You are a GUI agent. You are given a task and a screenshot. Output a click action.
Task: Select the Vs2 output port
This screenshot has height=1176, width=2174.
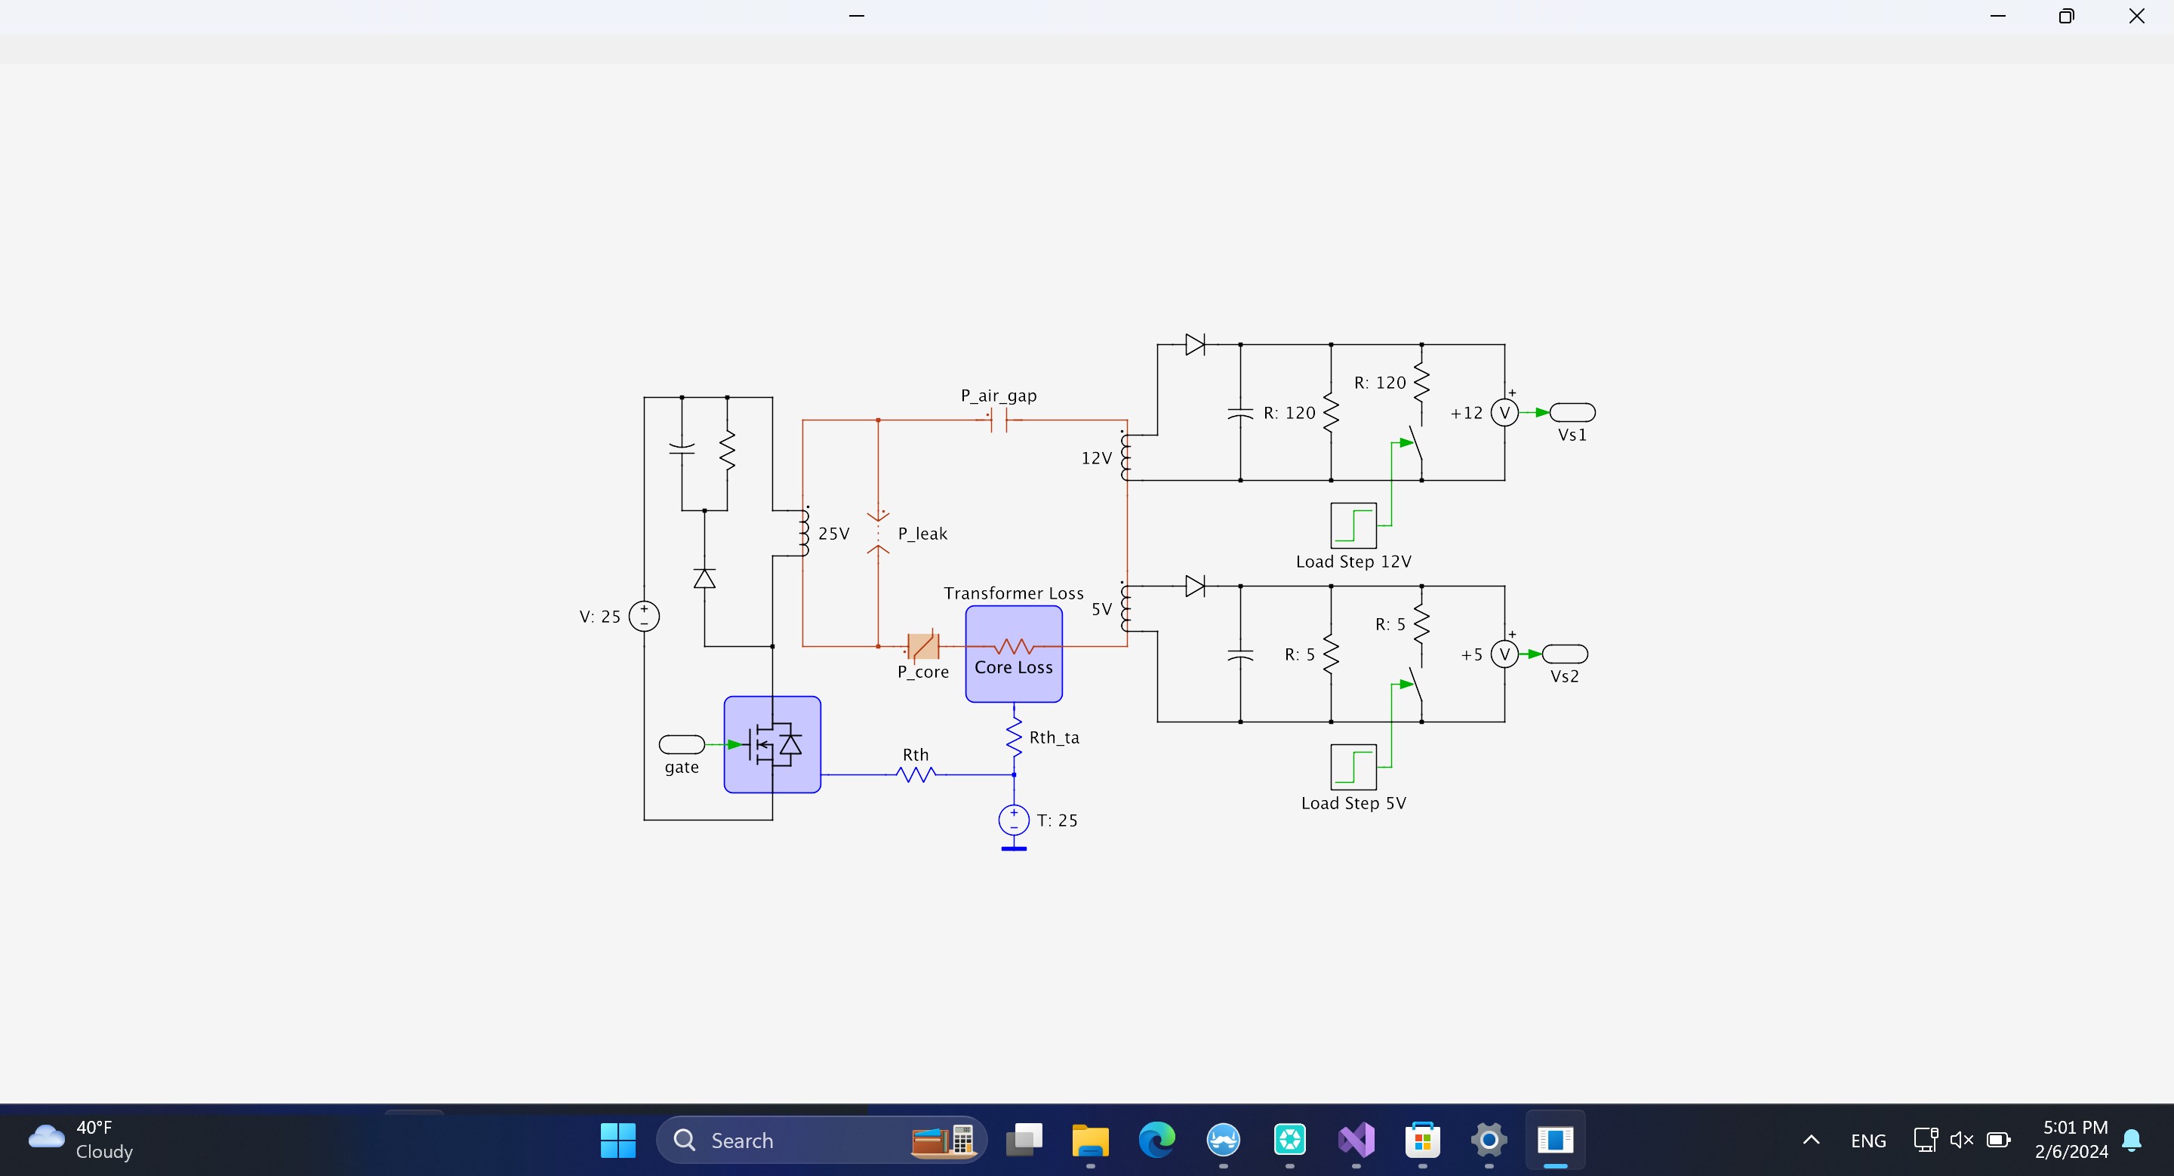click(x=1564, y=654)
